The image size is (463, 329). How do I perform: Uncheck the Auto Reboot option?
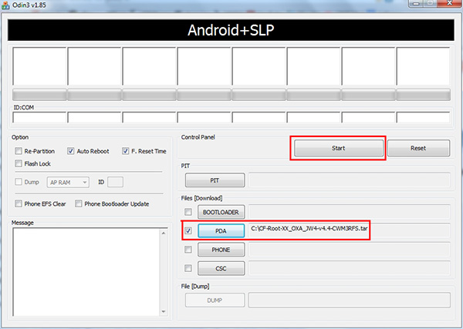(x=70, y=151)
